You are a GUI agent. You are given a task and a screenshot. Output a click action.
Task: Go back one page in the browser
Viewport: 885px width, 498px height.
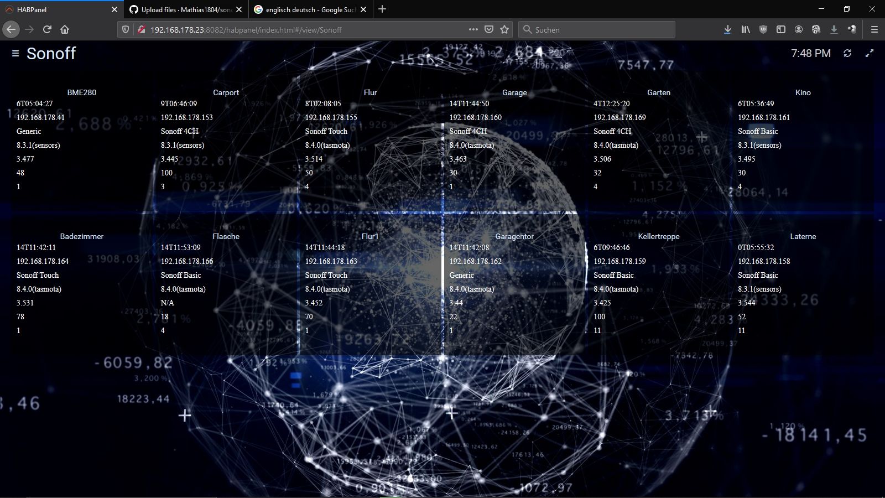(11, 29)
